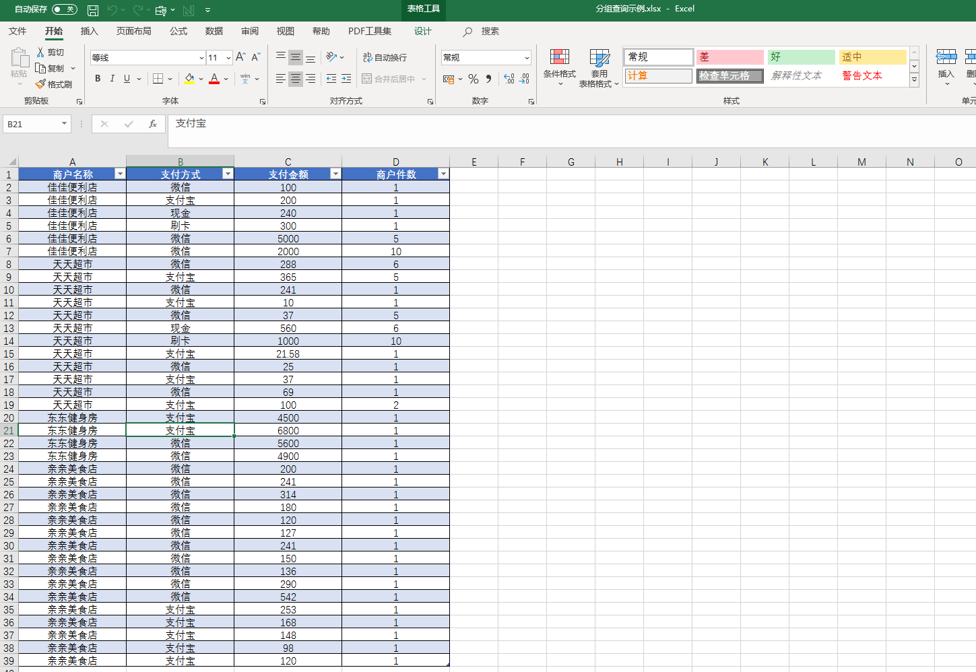
Task: Click the Insert Function fx icon
Action: tap(153, 124)
